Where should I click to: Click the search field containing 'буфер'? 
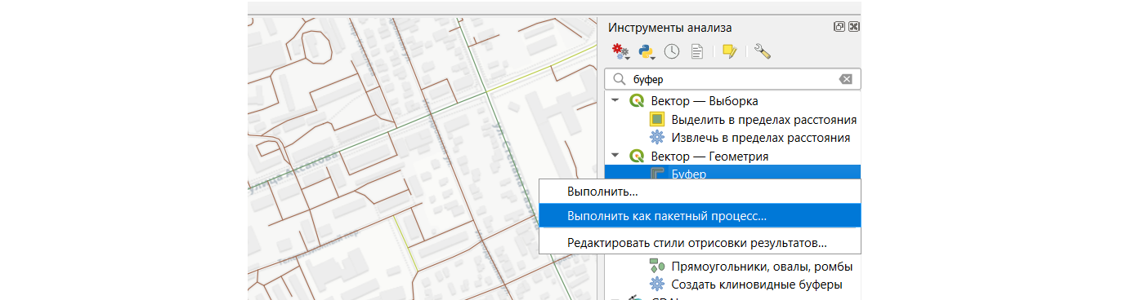[732, 79]
